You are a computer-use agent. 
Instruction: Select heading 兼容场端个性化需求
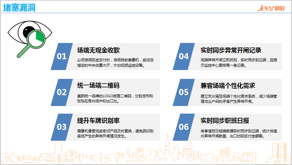(x=228, y=86)
